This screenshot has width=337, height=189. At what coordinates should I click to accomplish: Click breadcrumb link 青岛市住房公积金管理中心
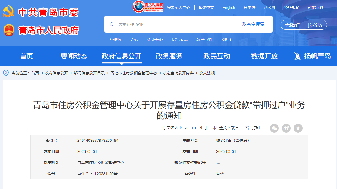click(134, 73)
